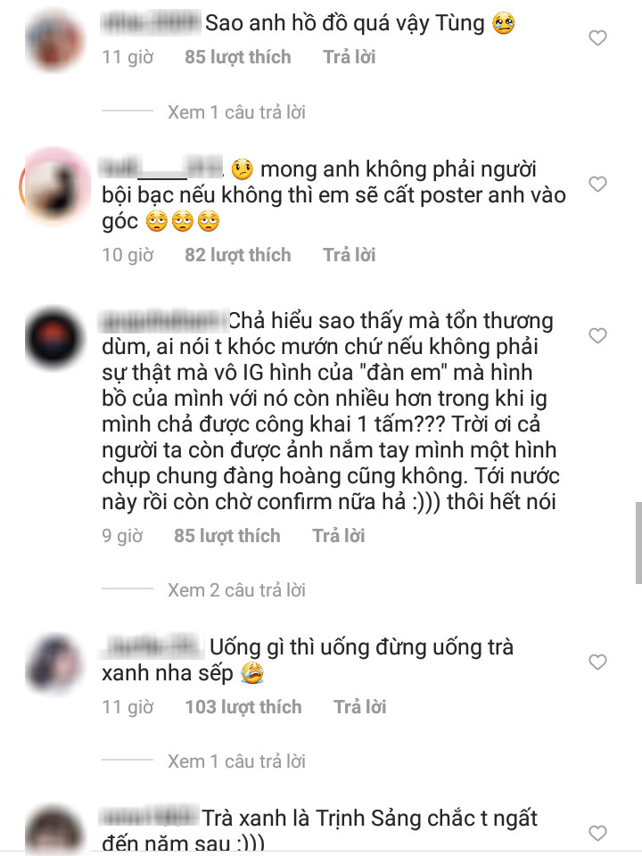Tap heart on 'mong anh không phải người bội bạc' comment
642x856 pixels.
[597, 185]
